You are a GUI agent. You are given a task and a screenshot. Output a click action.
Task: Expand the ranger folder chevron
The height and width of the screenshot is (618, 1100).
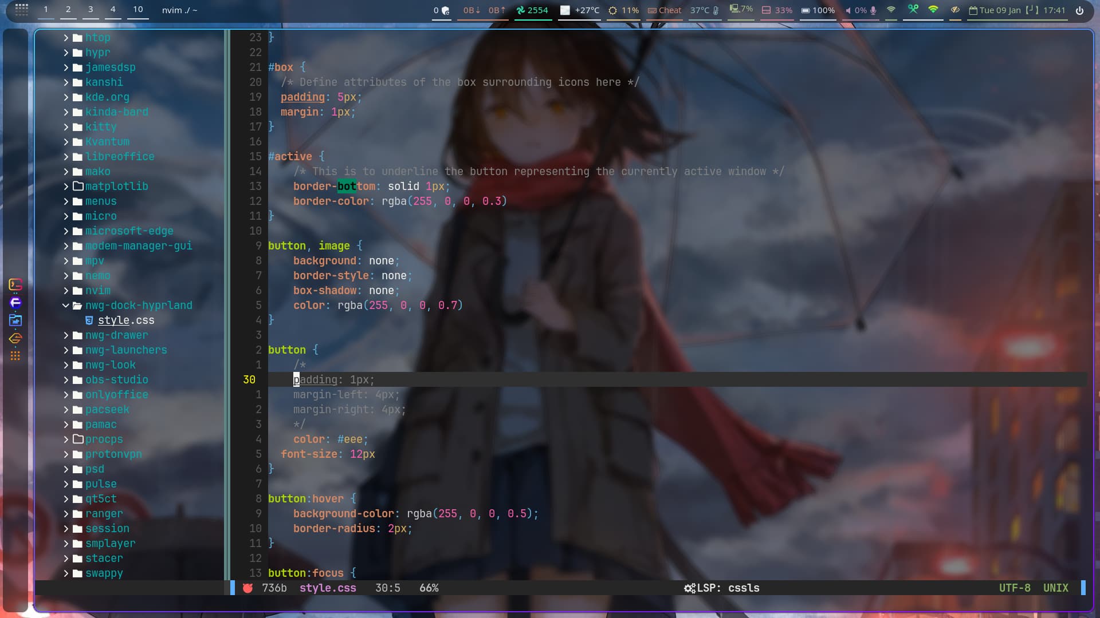click(x=65, y=513)
